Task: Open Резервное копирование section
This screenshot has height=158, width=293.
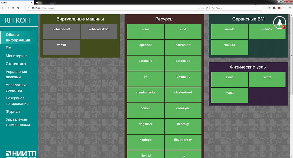Action: coord(17,101)
